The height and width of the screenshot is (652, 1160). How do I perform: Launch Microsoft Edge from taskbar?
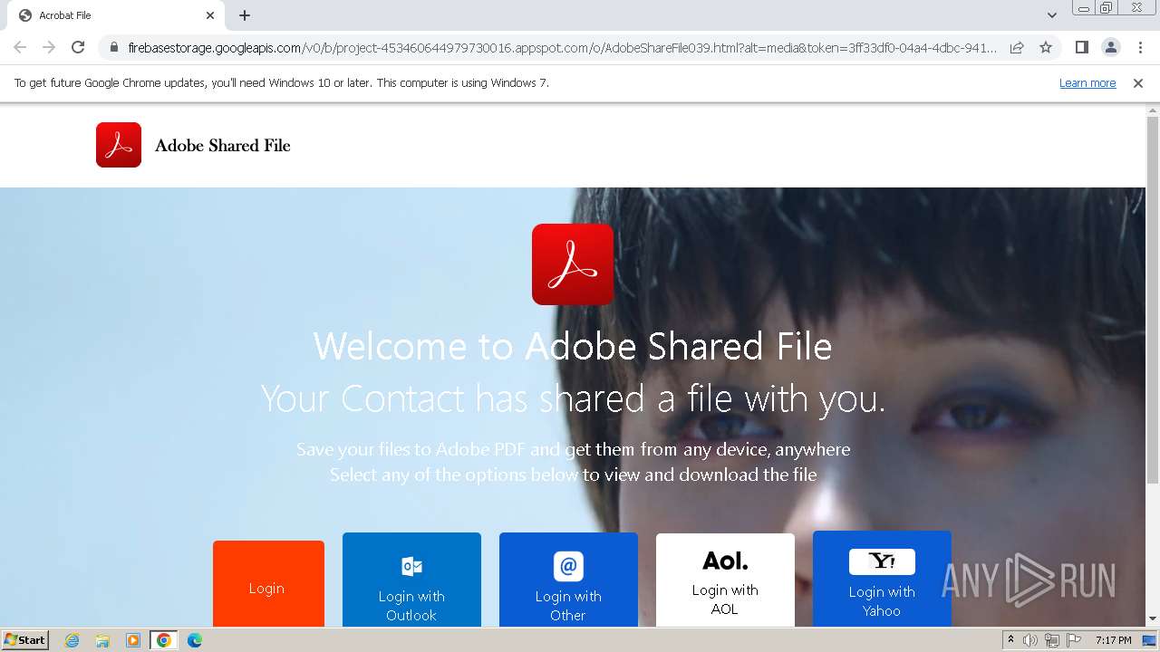tap(194, 640)
